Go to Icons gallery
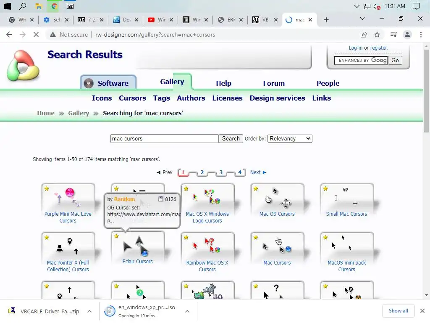430x323 pixels. coord(102,98)
